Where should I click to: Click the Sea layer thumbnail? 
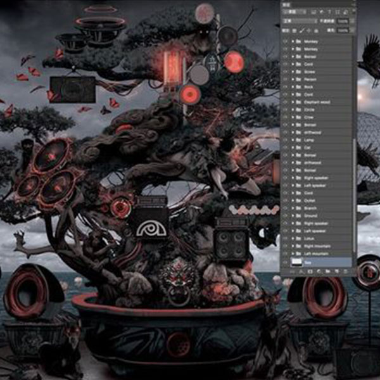[296, 262]
